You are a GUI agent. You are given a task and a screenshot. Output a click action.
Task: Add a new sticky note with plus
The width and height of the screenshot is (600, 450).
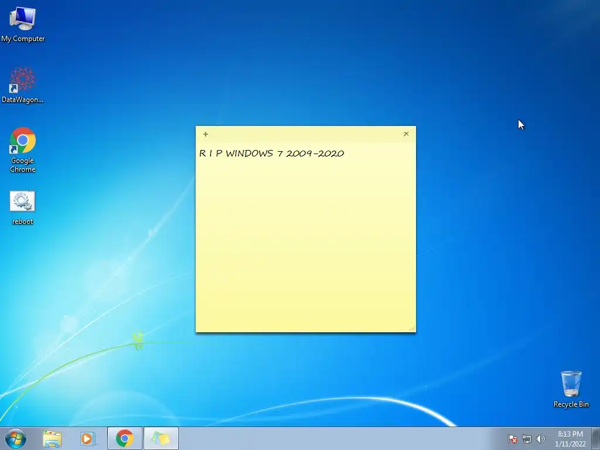pyautogui.click(x=206, y=134)
